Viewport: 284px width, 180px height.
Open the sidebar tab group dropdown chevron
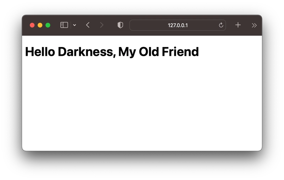75,25
